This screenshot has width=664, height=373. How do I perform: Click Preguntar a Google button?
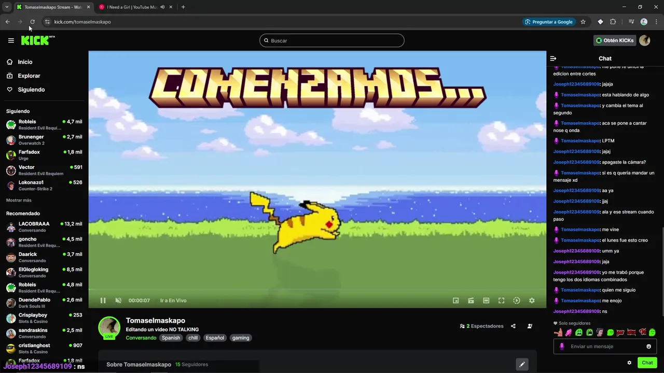coord(549,22)
